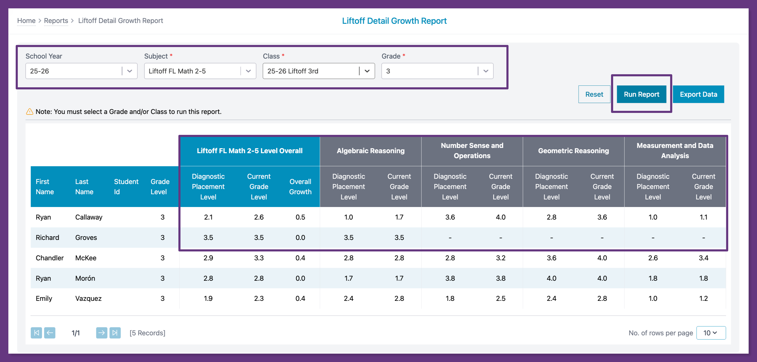Jump to the last page of results
757x362 pixels.
115,333
